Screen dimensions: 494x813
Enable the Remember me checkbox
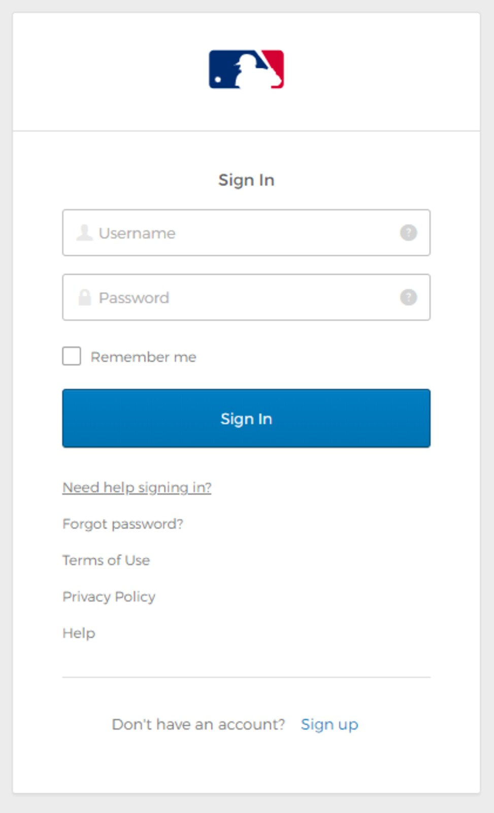pyautogui.click(x=72, y=356)
